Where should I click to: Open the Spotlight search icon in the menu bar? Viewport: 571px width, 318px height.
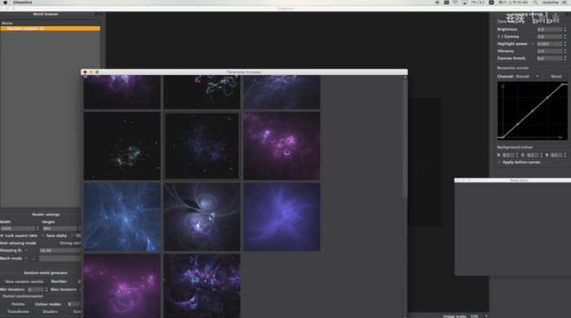tap(535, 2)
